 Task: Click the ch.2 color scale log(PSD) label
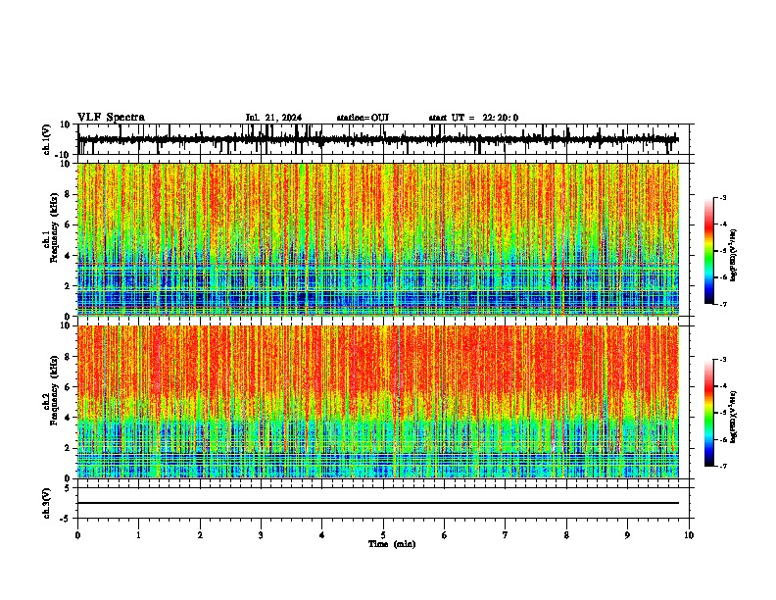734,417
